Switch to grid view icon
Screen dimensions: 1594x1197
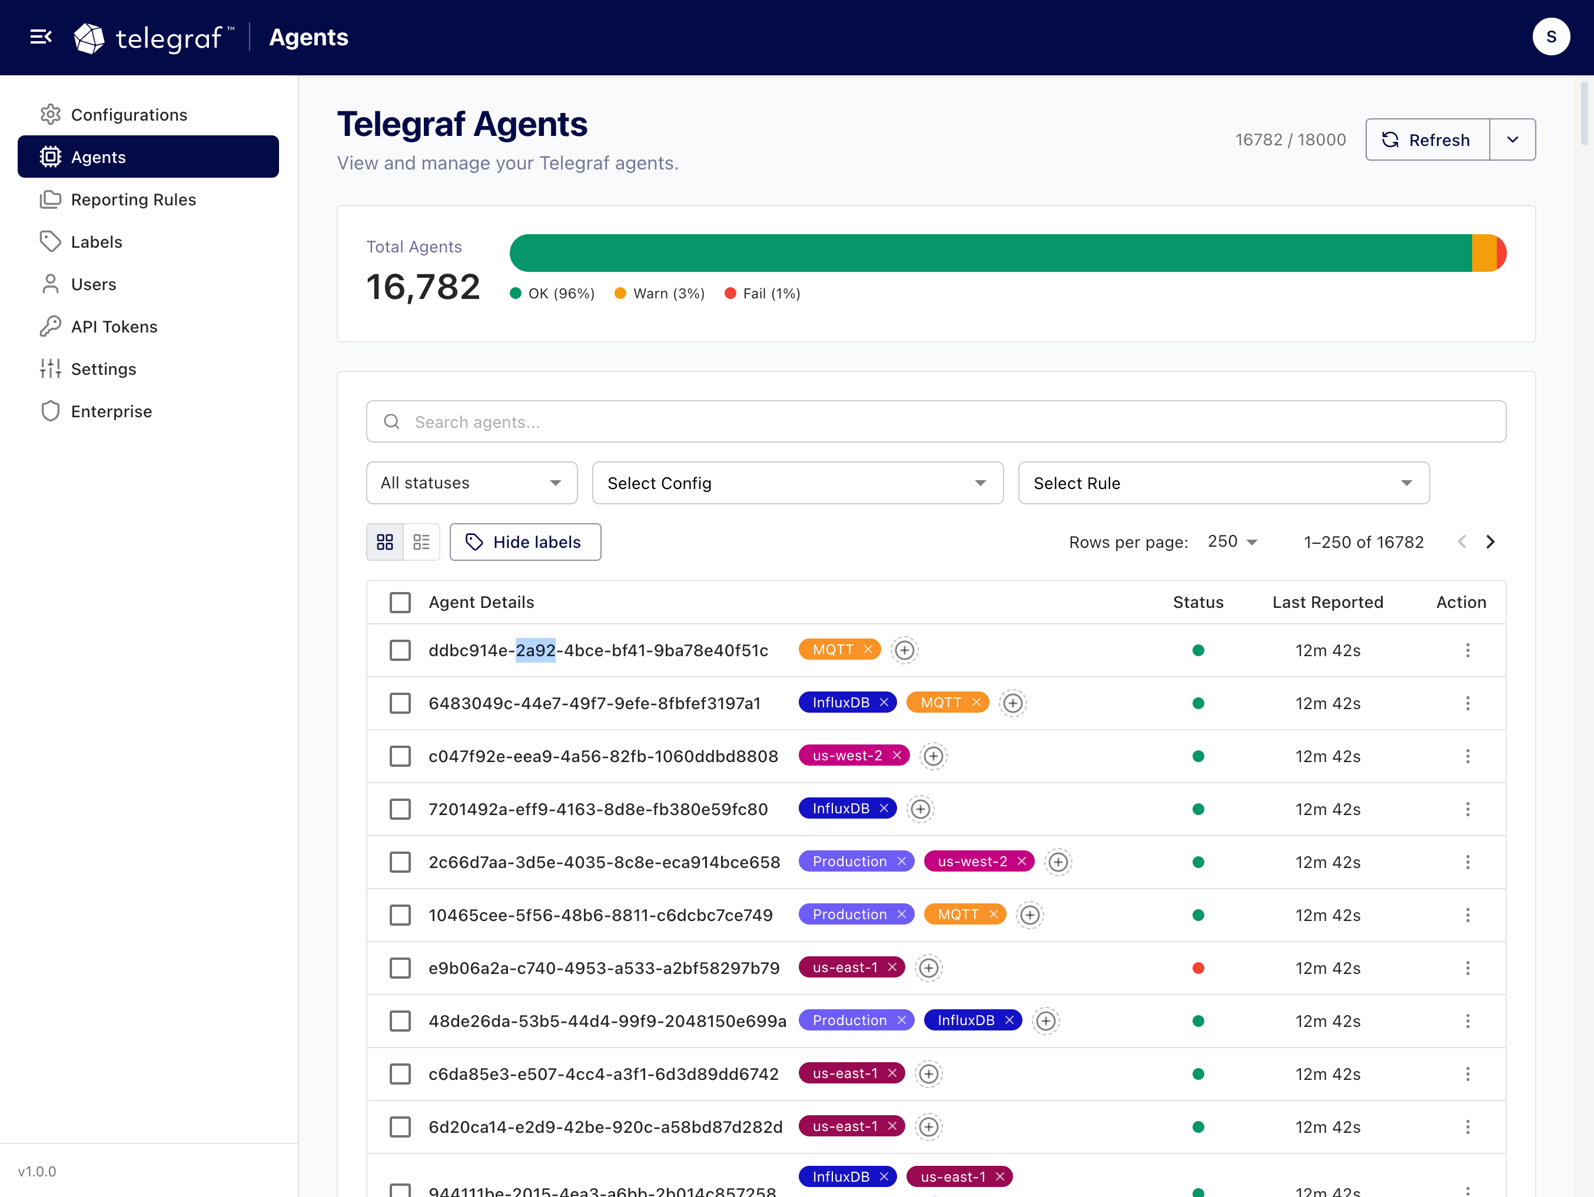(x=385, y=542)
